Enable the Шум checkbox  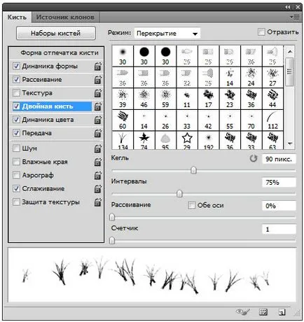pyautogui.click(x=16, y=148)
